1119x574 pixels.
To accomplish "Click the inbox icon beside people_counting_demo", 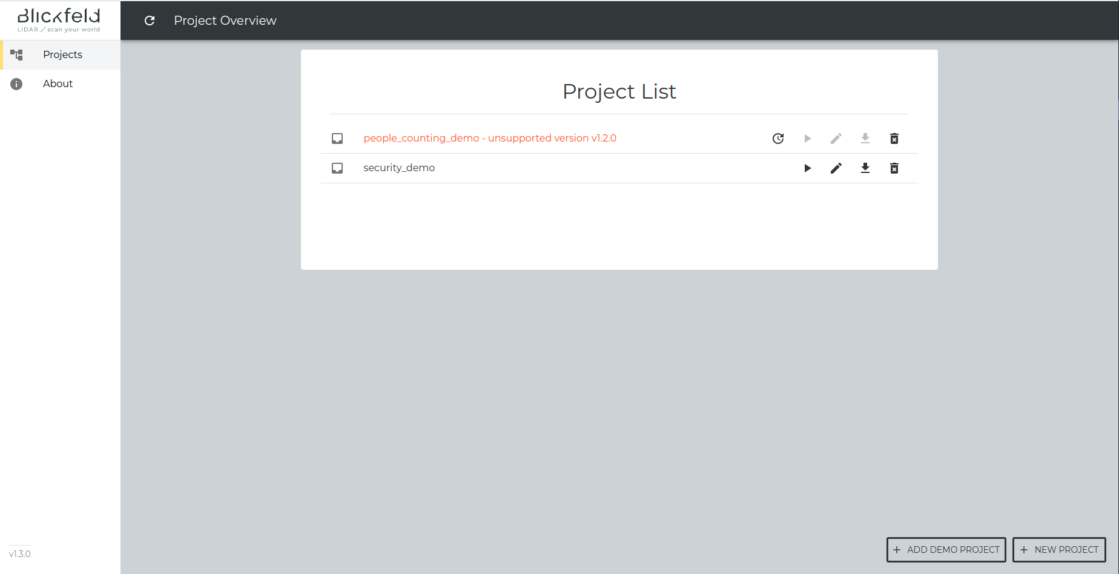I will (337, 139).
